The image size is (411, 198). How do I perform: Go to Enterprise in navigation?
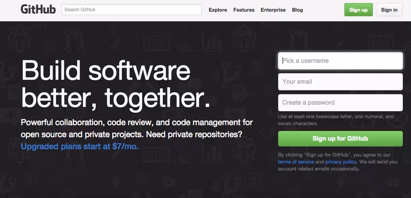(273, 10)
